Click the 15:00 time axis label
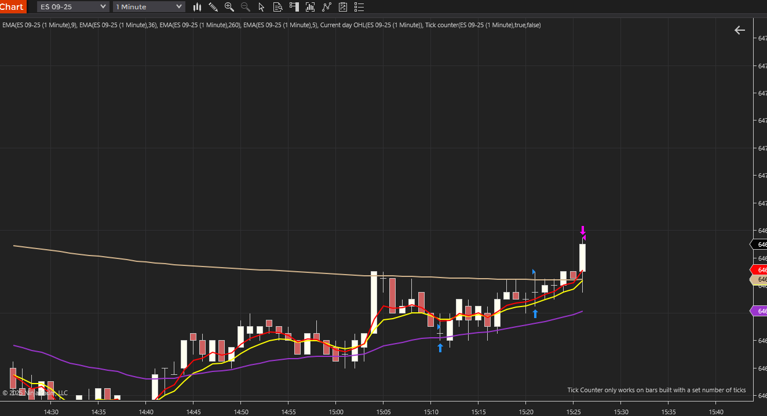Screen dimensions: 767x416 point(336,412)
